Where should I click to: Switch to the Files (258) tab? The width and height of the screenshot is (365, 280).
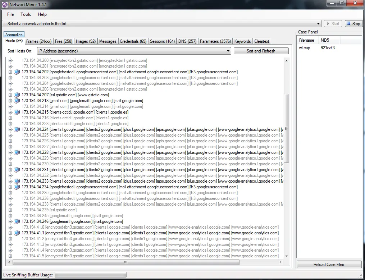[64, 41]
